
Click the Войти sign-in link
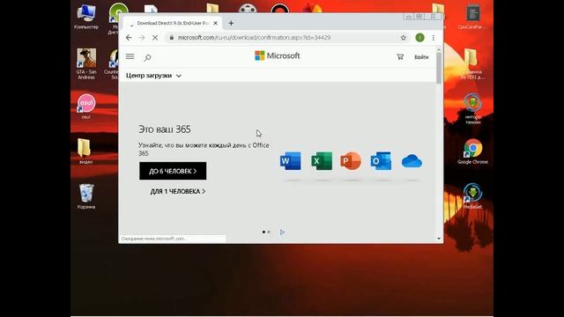[x=421, y=56]
